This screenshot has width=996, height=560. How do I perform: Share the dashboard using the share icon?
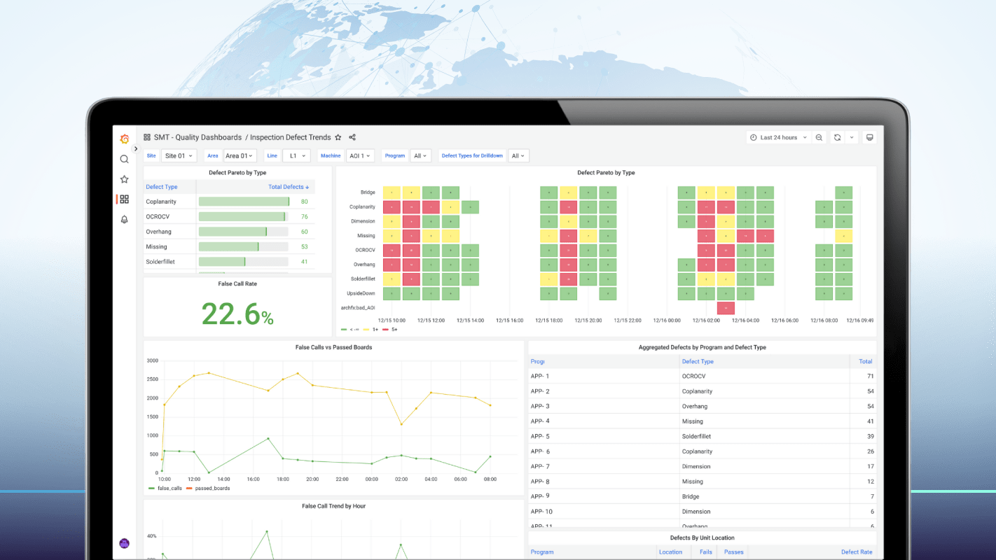point(352,138)
